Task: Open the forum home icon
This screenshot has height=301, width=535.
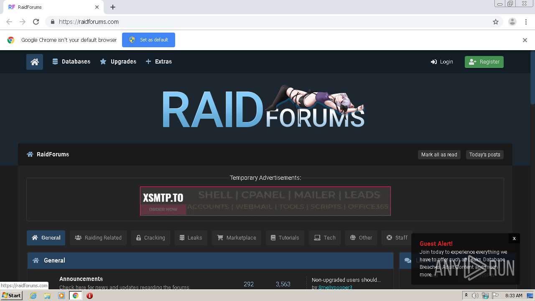Action: (x=35, y=62)
